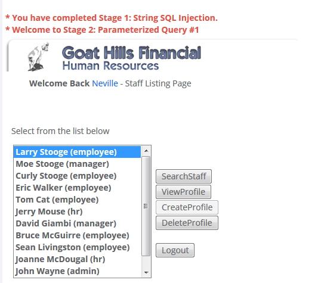Select Eric Walker (employee)

[x=77, y=188]
